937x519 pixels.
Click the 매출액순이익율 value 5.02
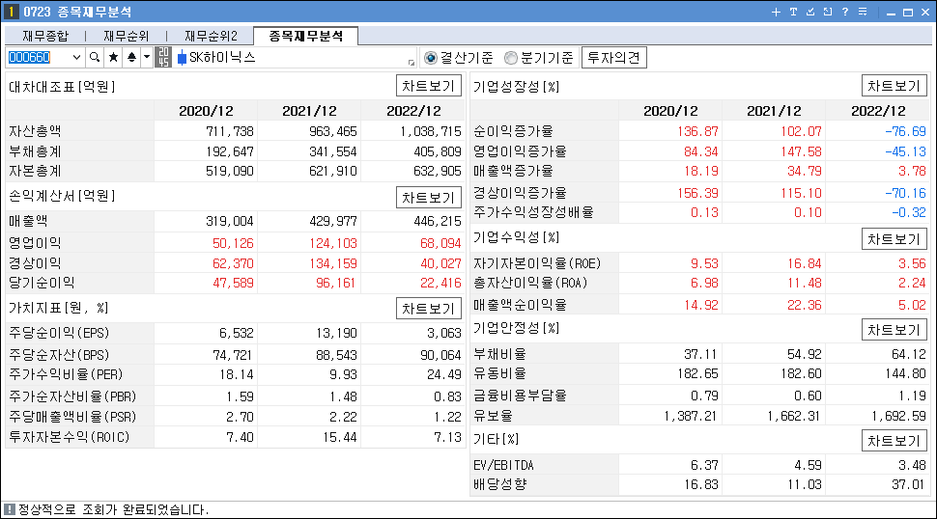click(912, 305)
